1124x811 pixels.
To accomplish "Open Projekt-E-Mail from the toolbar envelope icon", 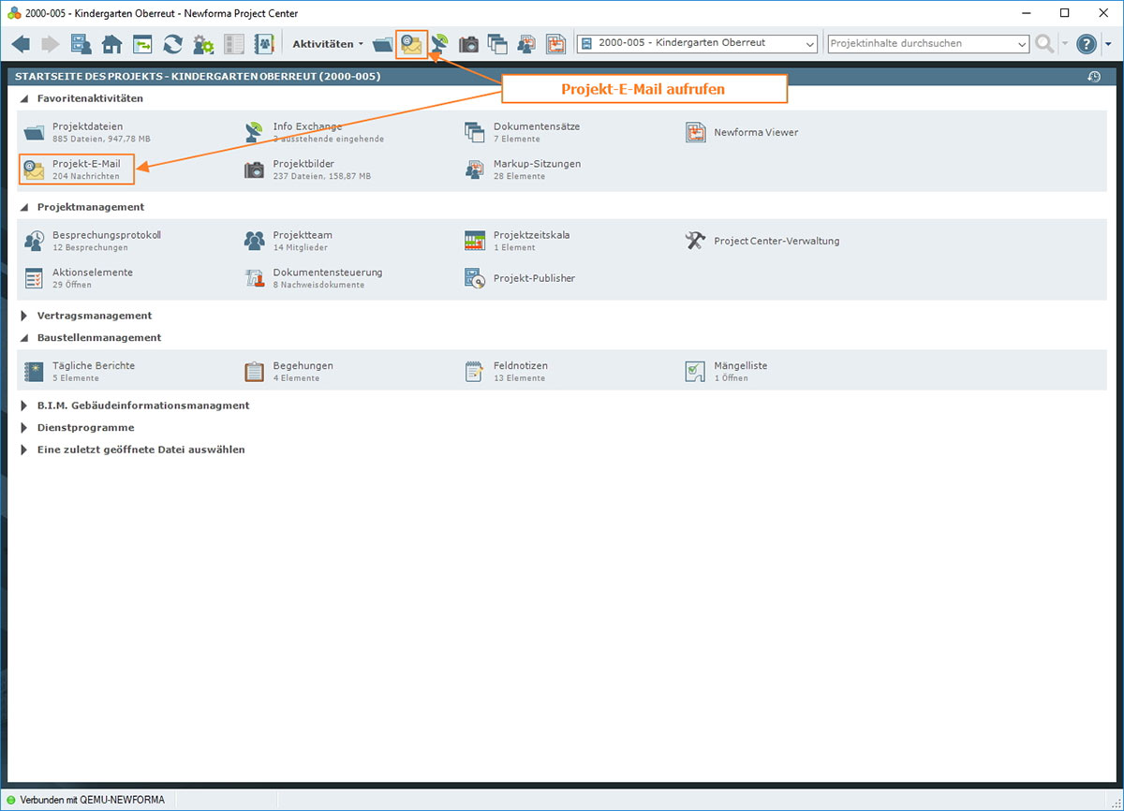I will (x=411, y=44).
